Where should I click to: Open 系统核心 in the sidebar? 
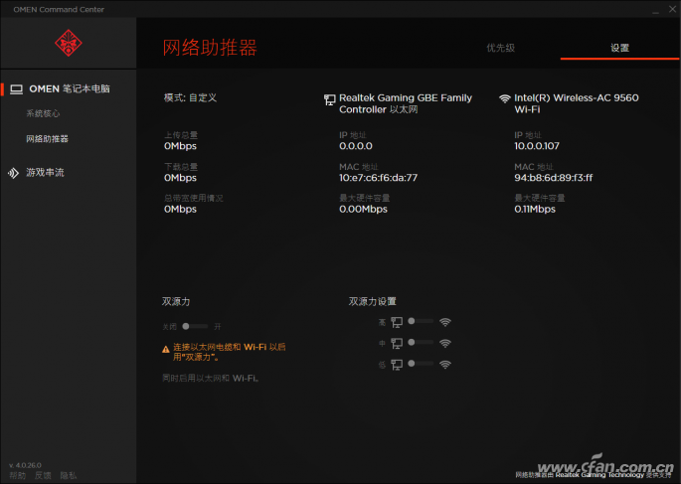click(x=43, y=113)
